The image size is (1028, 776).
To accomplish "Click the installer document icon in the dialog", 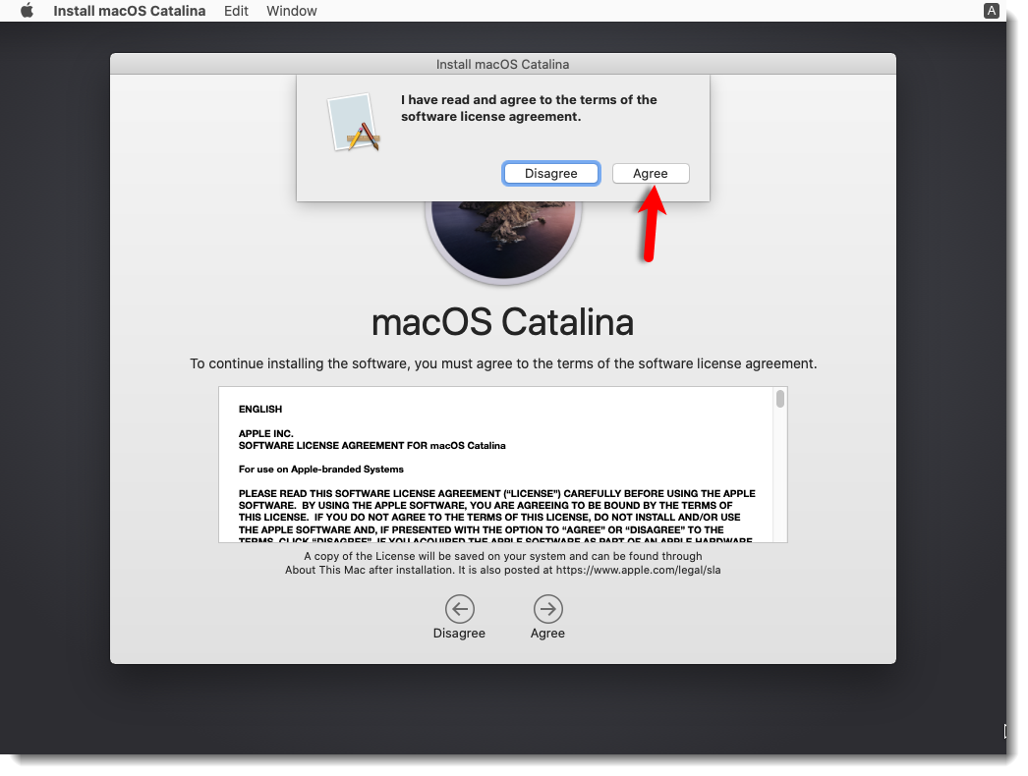I will [x=354, y=123].
